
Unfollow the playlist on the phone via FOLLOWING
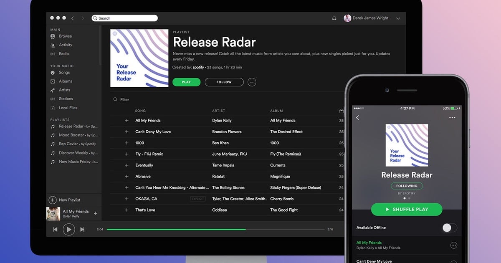coord(407,186)
